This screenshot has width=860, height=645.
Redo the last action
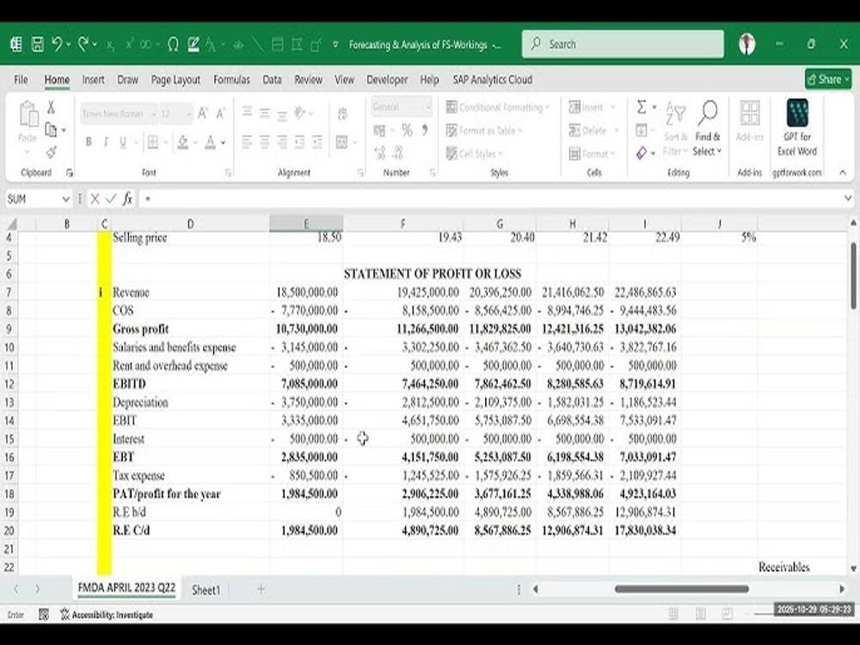83,45
